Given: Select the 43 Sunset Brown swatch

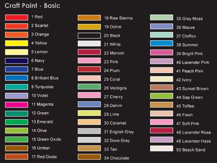Looking at the screenshot, I should (x=162, y=87).
